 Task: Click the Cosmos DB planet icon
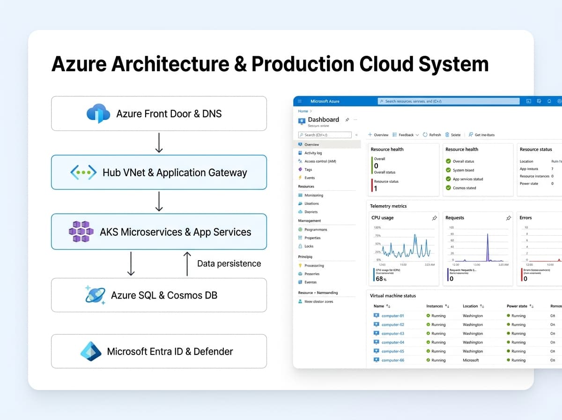(x=95, y=295)
